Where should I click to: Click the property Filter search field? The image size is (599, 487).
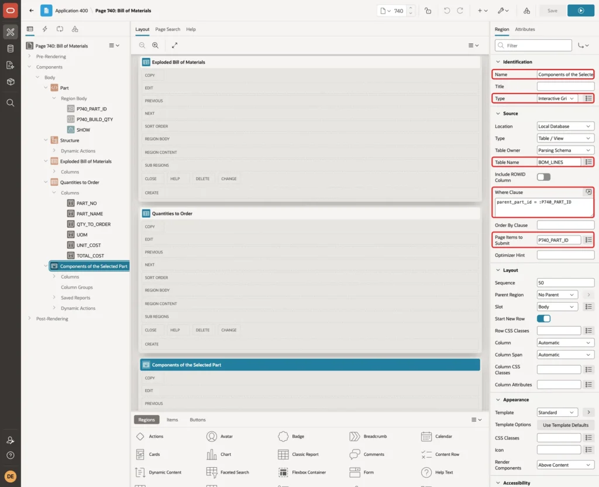pos(533,46)
